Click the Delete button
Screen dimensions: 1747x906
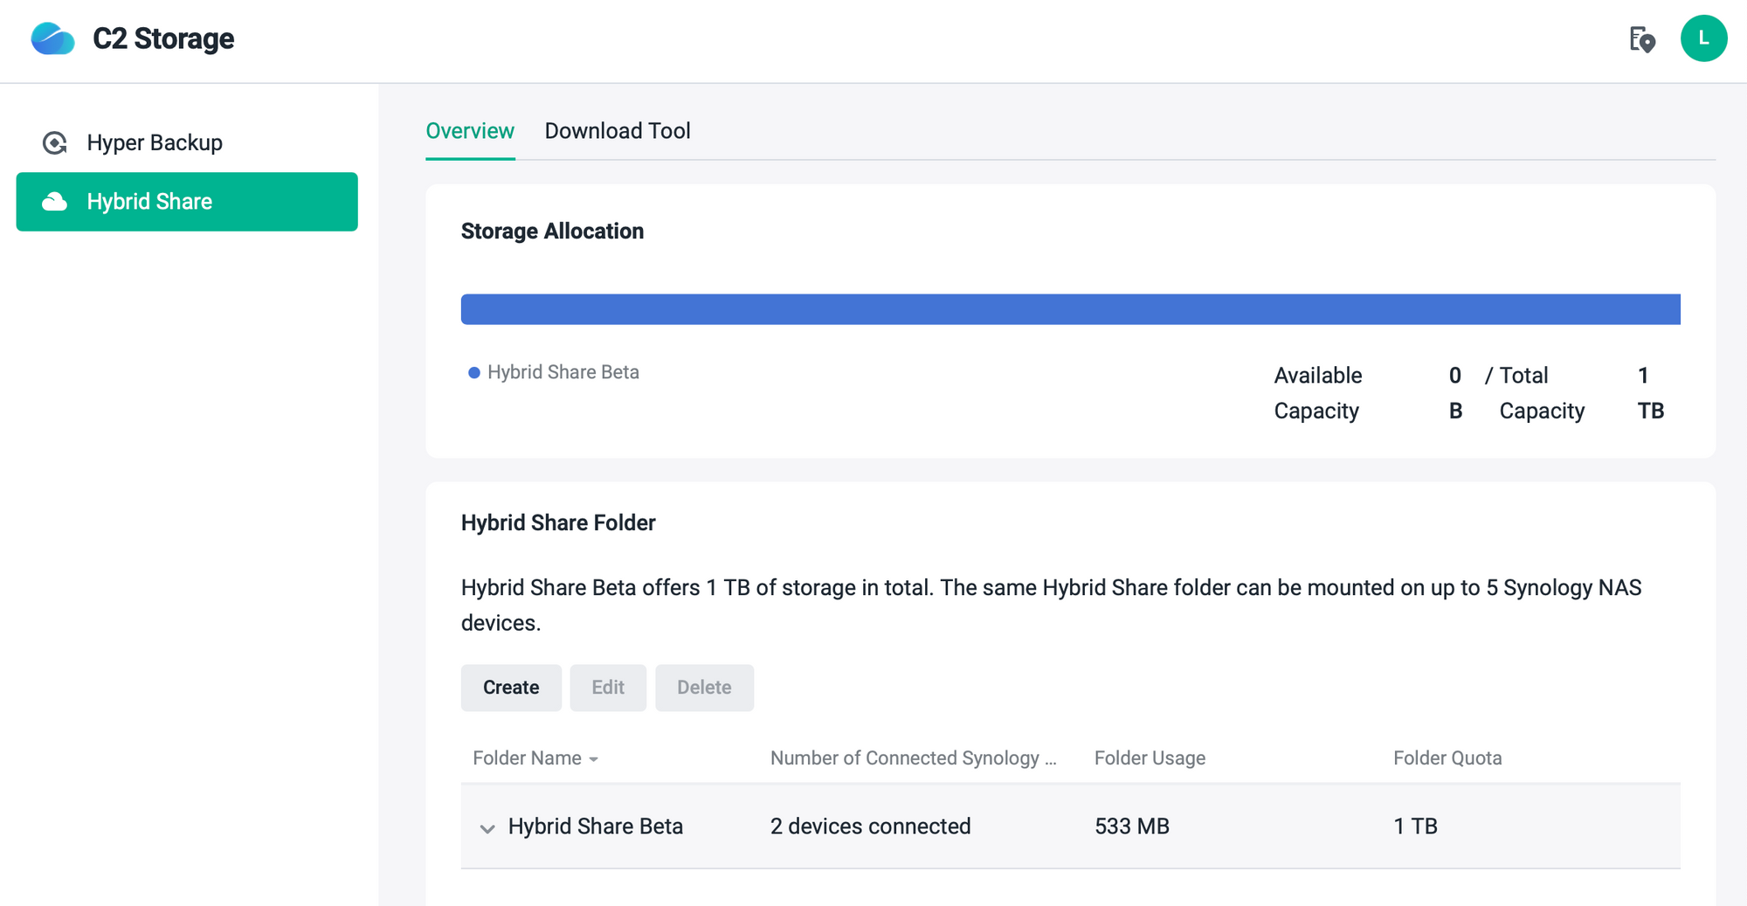point(704,688)
